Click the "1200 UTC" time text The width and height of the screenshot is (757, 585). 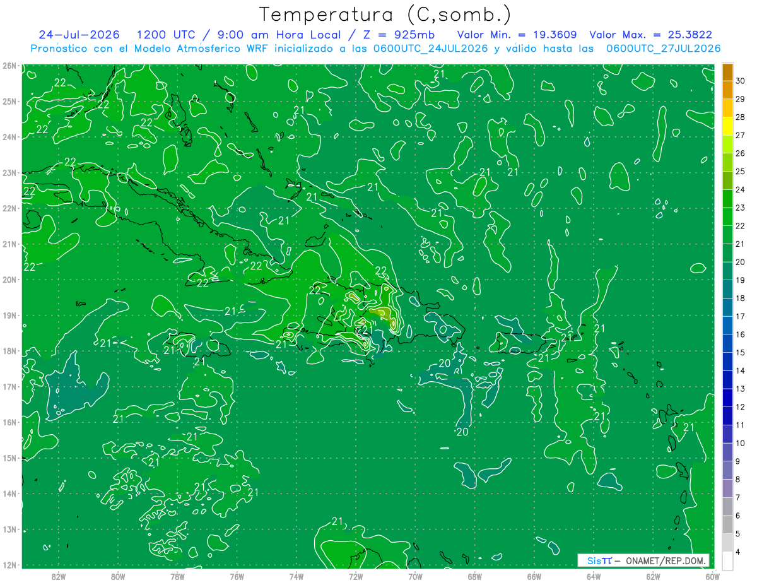(167, 35)
